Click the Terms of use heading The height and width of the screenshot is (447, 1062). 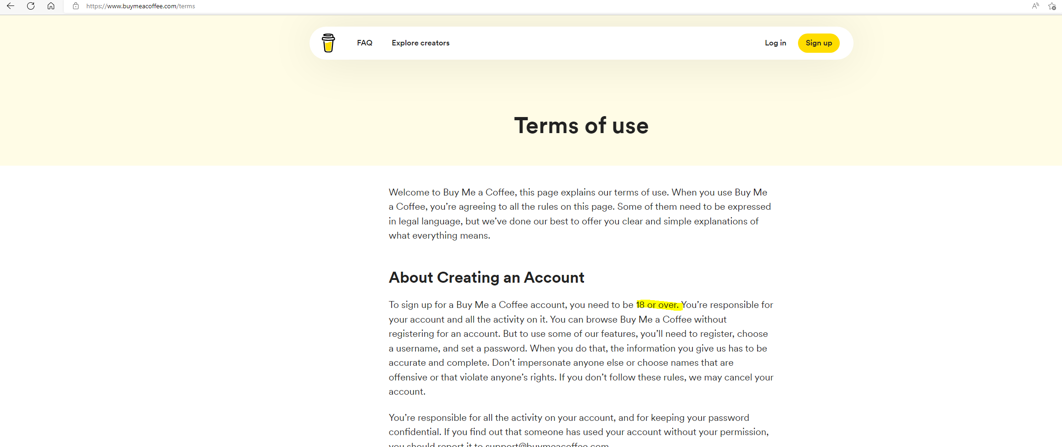point(581,125)
